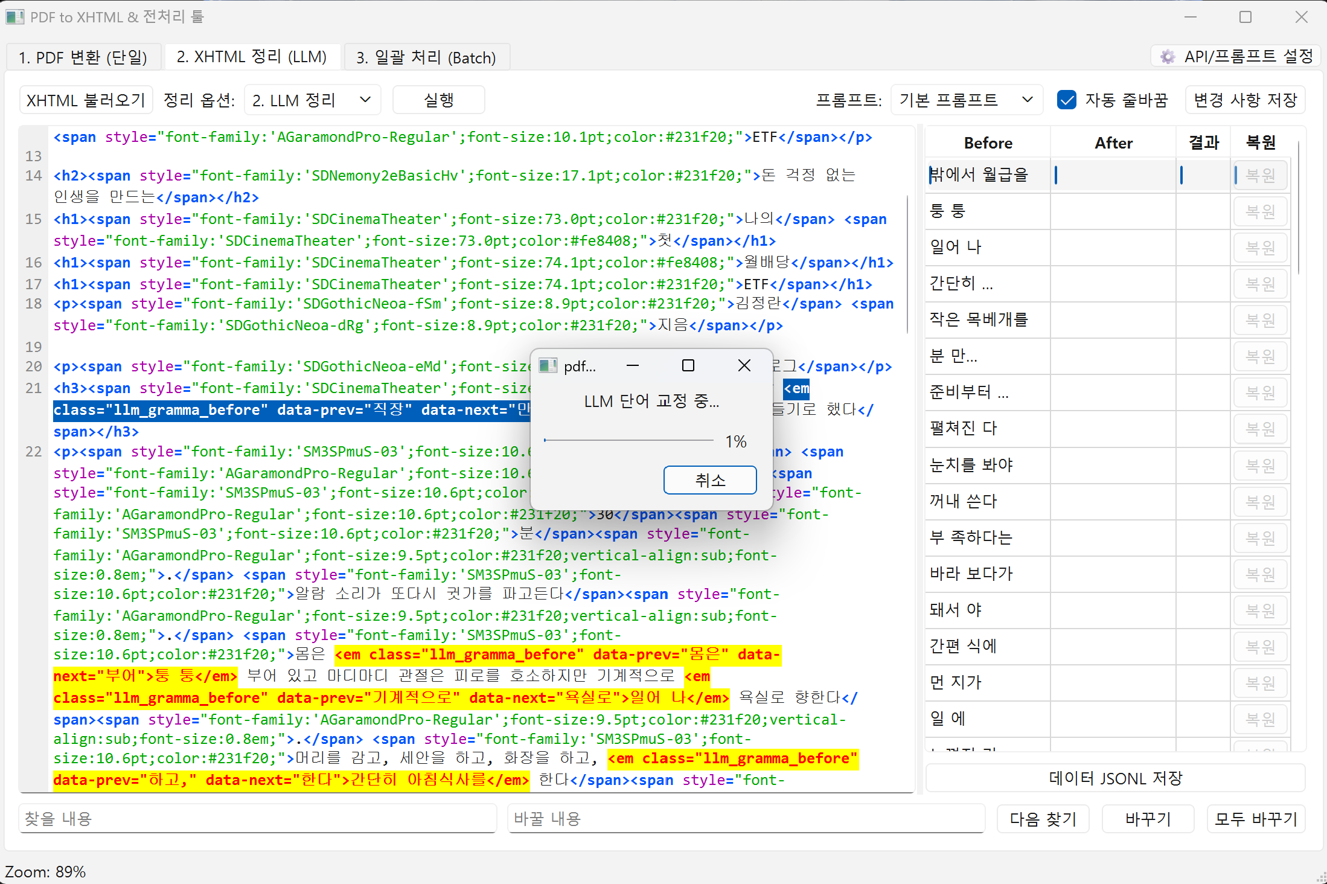The image size is (1327, 884).
Task: Select the 부 족하다는 table row
Action: [1108, 537]
